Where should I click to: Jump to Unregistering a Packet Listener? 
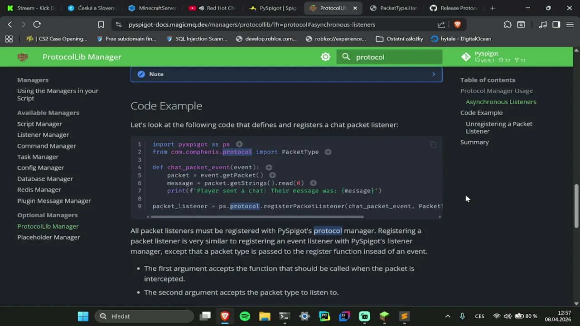[499, 128]
